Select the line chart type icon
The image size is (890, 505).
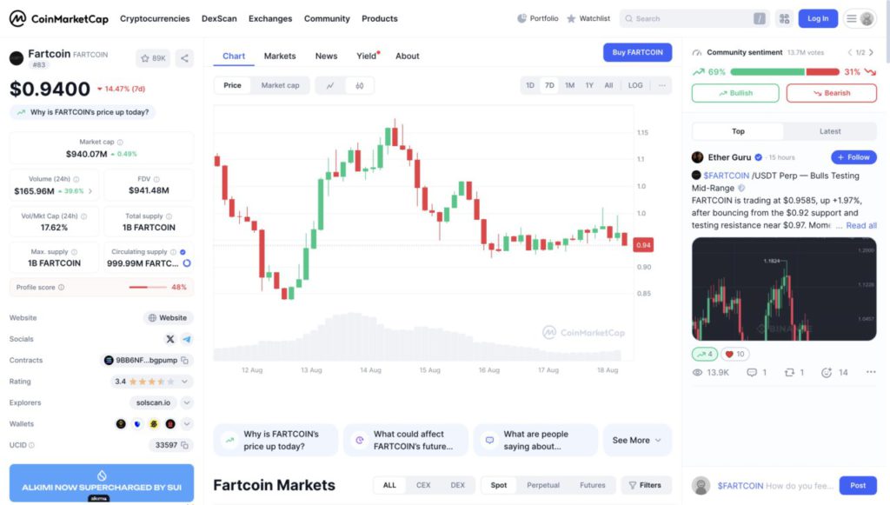330,85
